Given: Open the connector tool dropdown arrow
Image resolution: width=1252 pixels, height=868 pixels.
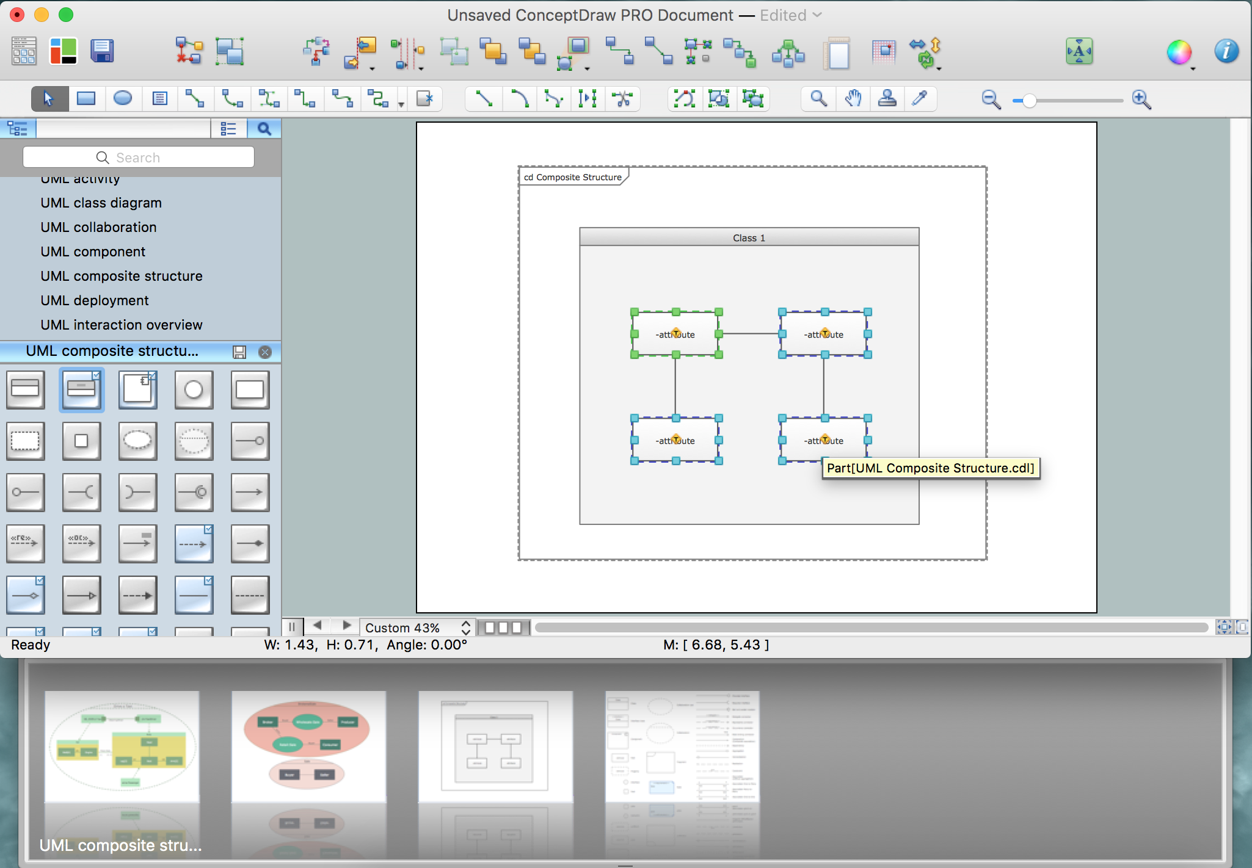Looking at the screenshot, I should [401, 104].
